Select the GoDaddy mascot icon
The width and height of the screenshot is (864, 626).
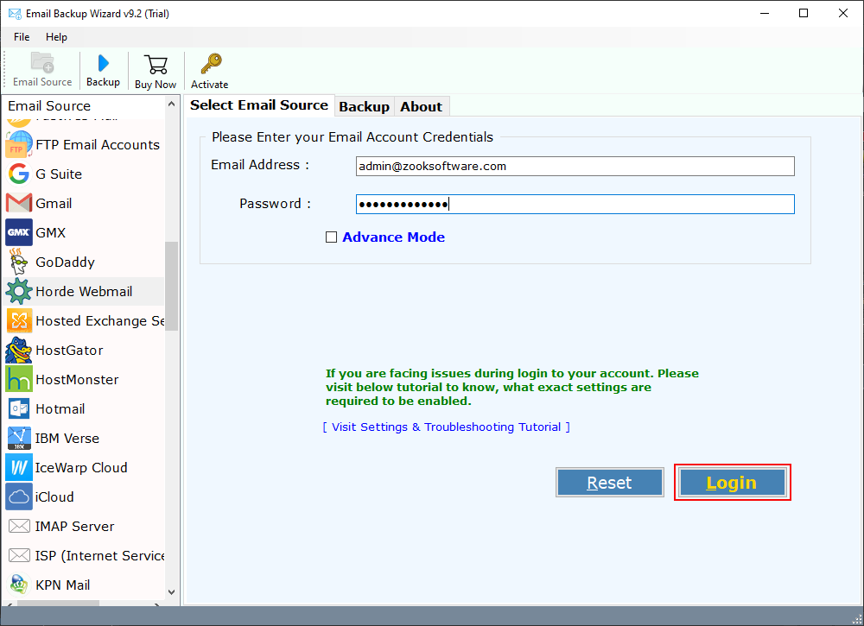coord(19,262)
